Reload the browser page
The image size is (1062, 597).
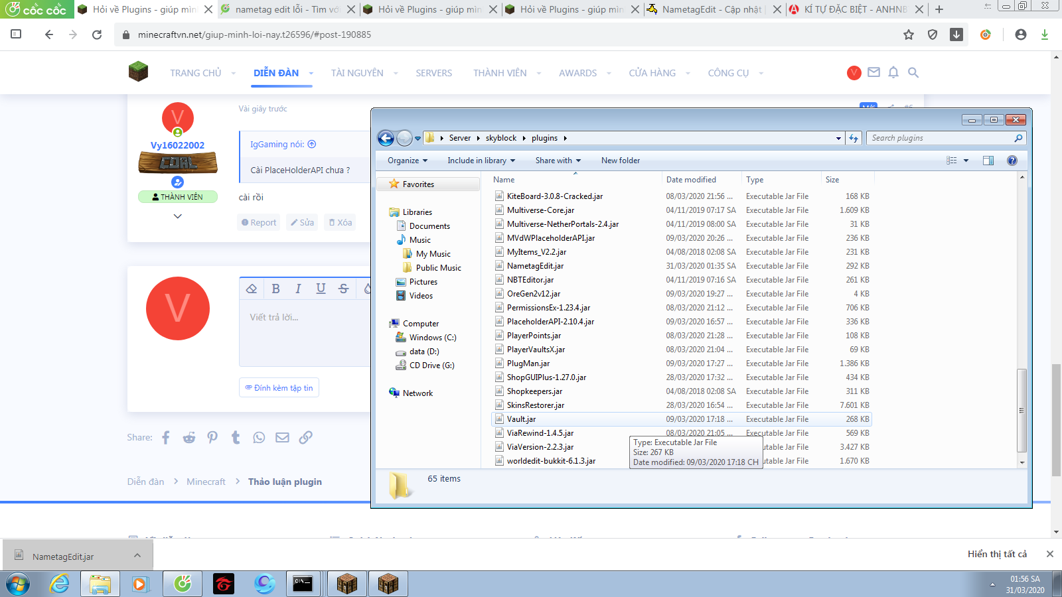[x=97, y=34]
